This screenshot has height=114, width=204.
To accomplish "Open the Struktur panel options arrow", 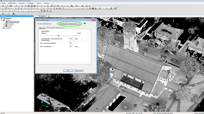I will click(x=27, y=16).
